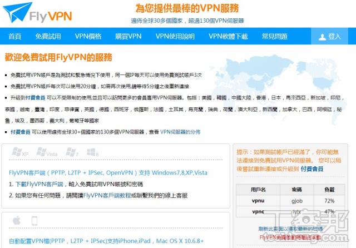Open the VPN價格 menu item

pyautogui.click(x=88, y=36)
